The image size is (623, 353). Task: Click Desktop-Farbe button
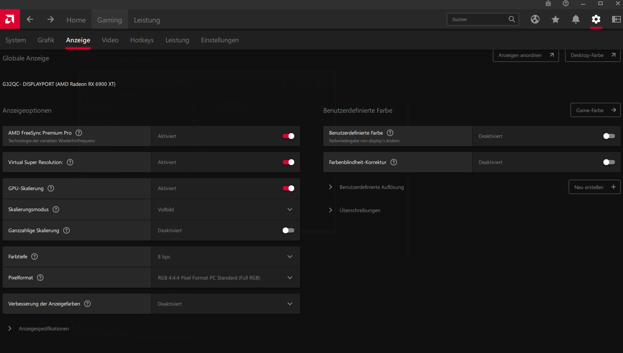pos(593,55)
